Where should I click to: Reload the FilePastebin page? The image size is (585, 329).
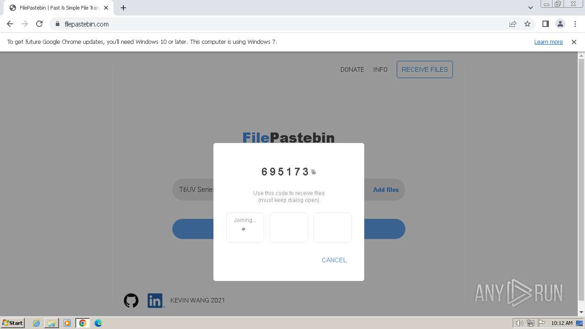point(39,24)
